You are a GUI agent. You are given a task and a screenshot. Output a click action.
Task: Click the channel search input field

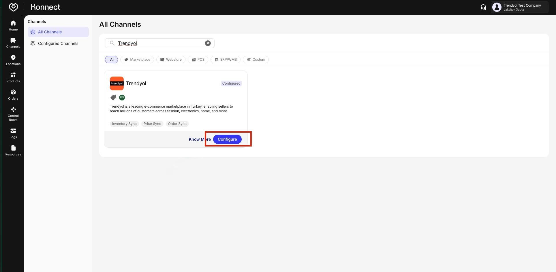[160, 43]
